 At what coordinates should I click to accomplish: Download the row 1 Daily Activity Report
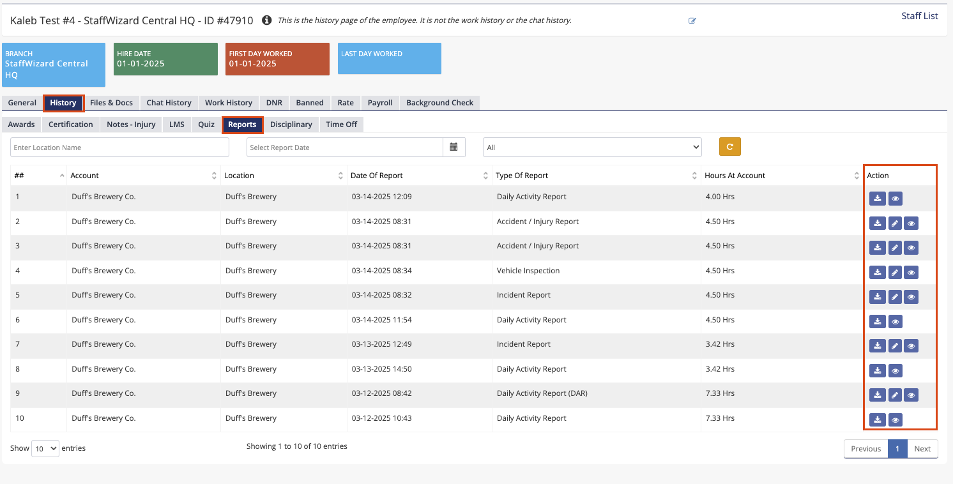tap(878, 199)
